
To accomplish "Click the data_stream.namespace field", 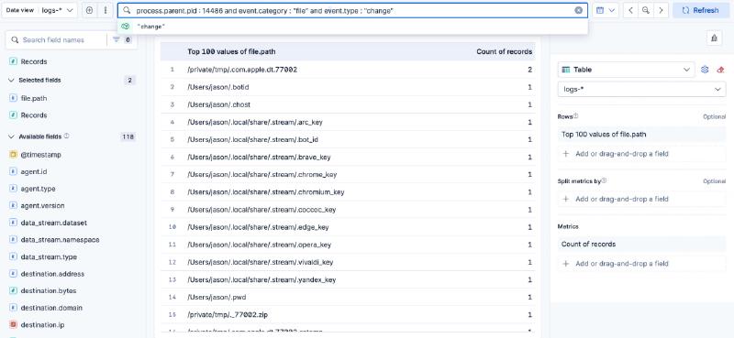I will [60, 240].
